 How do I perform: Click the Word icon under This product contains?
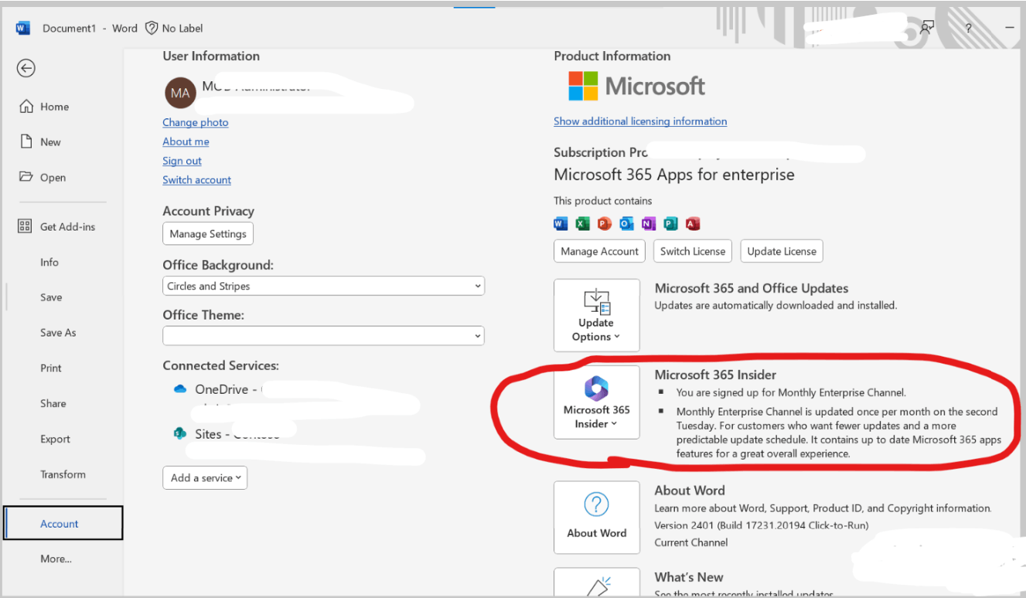(561, 224)
